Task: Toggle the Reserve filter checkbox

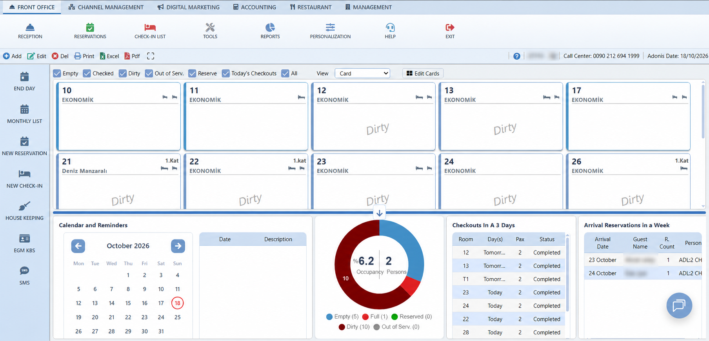Action: pos(192,73)
